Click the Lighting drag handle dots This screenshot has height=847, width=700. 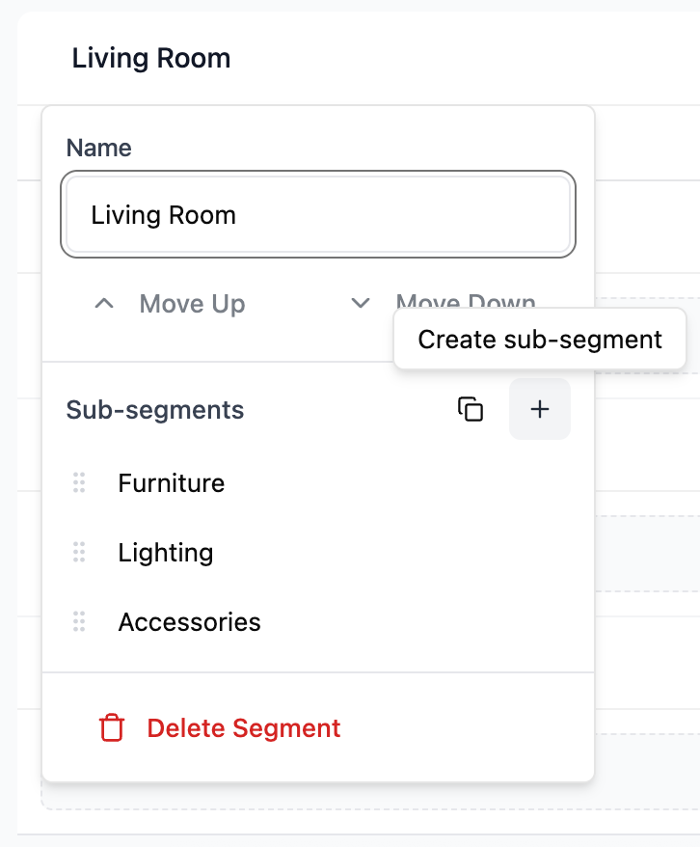point(79,552)
